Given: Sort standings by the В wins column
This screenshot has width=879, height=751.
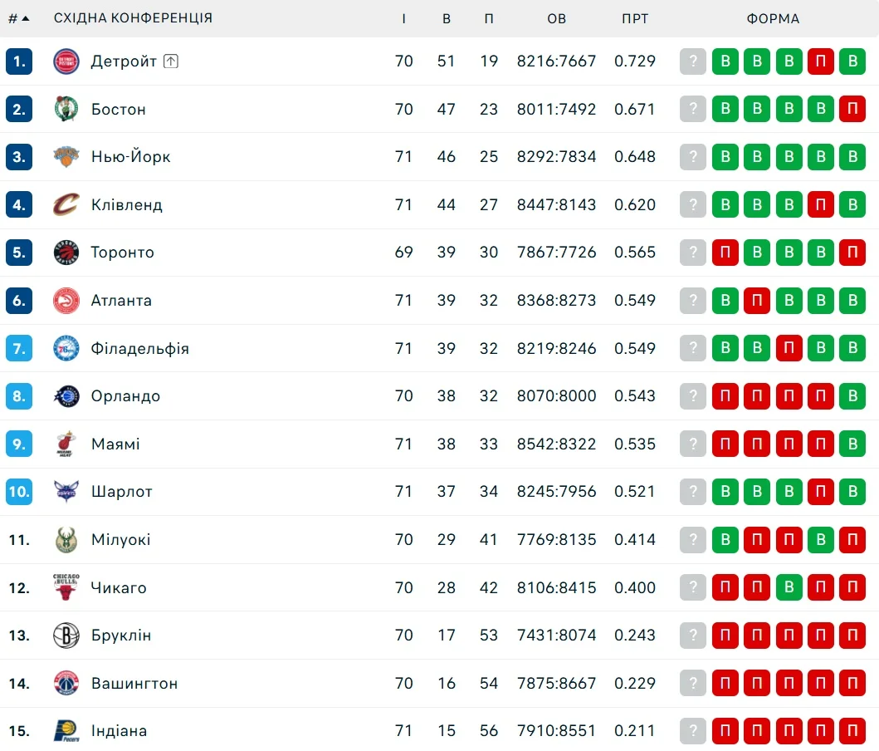Looking at the screenshot, I should pyautogui.click(x=447, y=18).
